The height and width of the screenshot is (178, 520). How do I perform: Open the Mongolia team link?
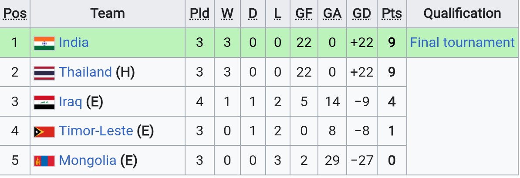(x=88, y=161)
